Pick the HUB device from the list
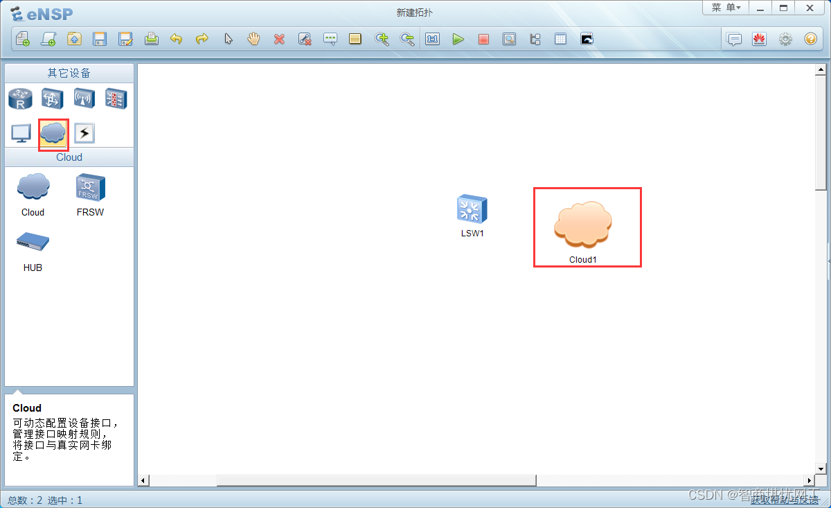This screenshot has width=831, height=508. (x=33, y=252)
